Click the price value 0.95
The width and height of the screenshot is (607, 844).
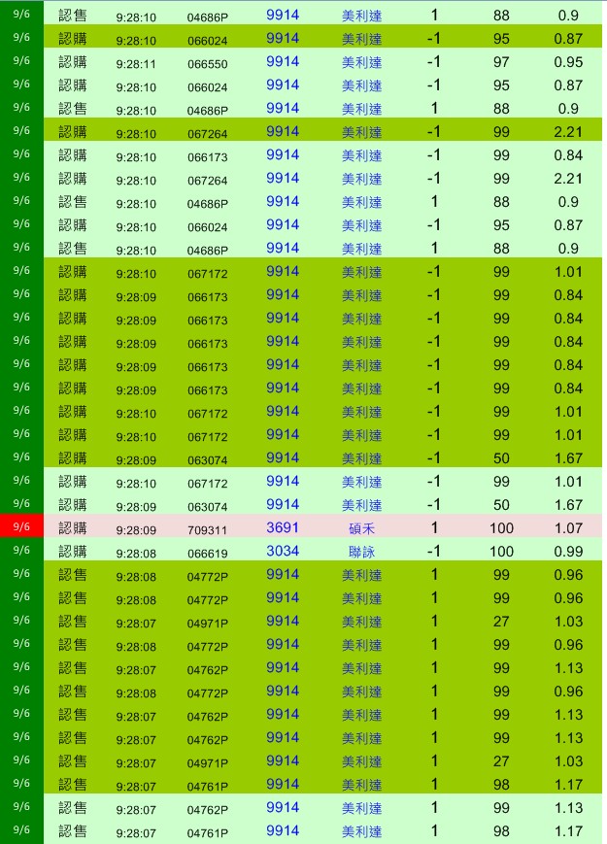tap(570, 62)
